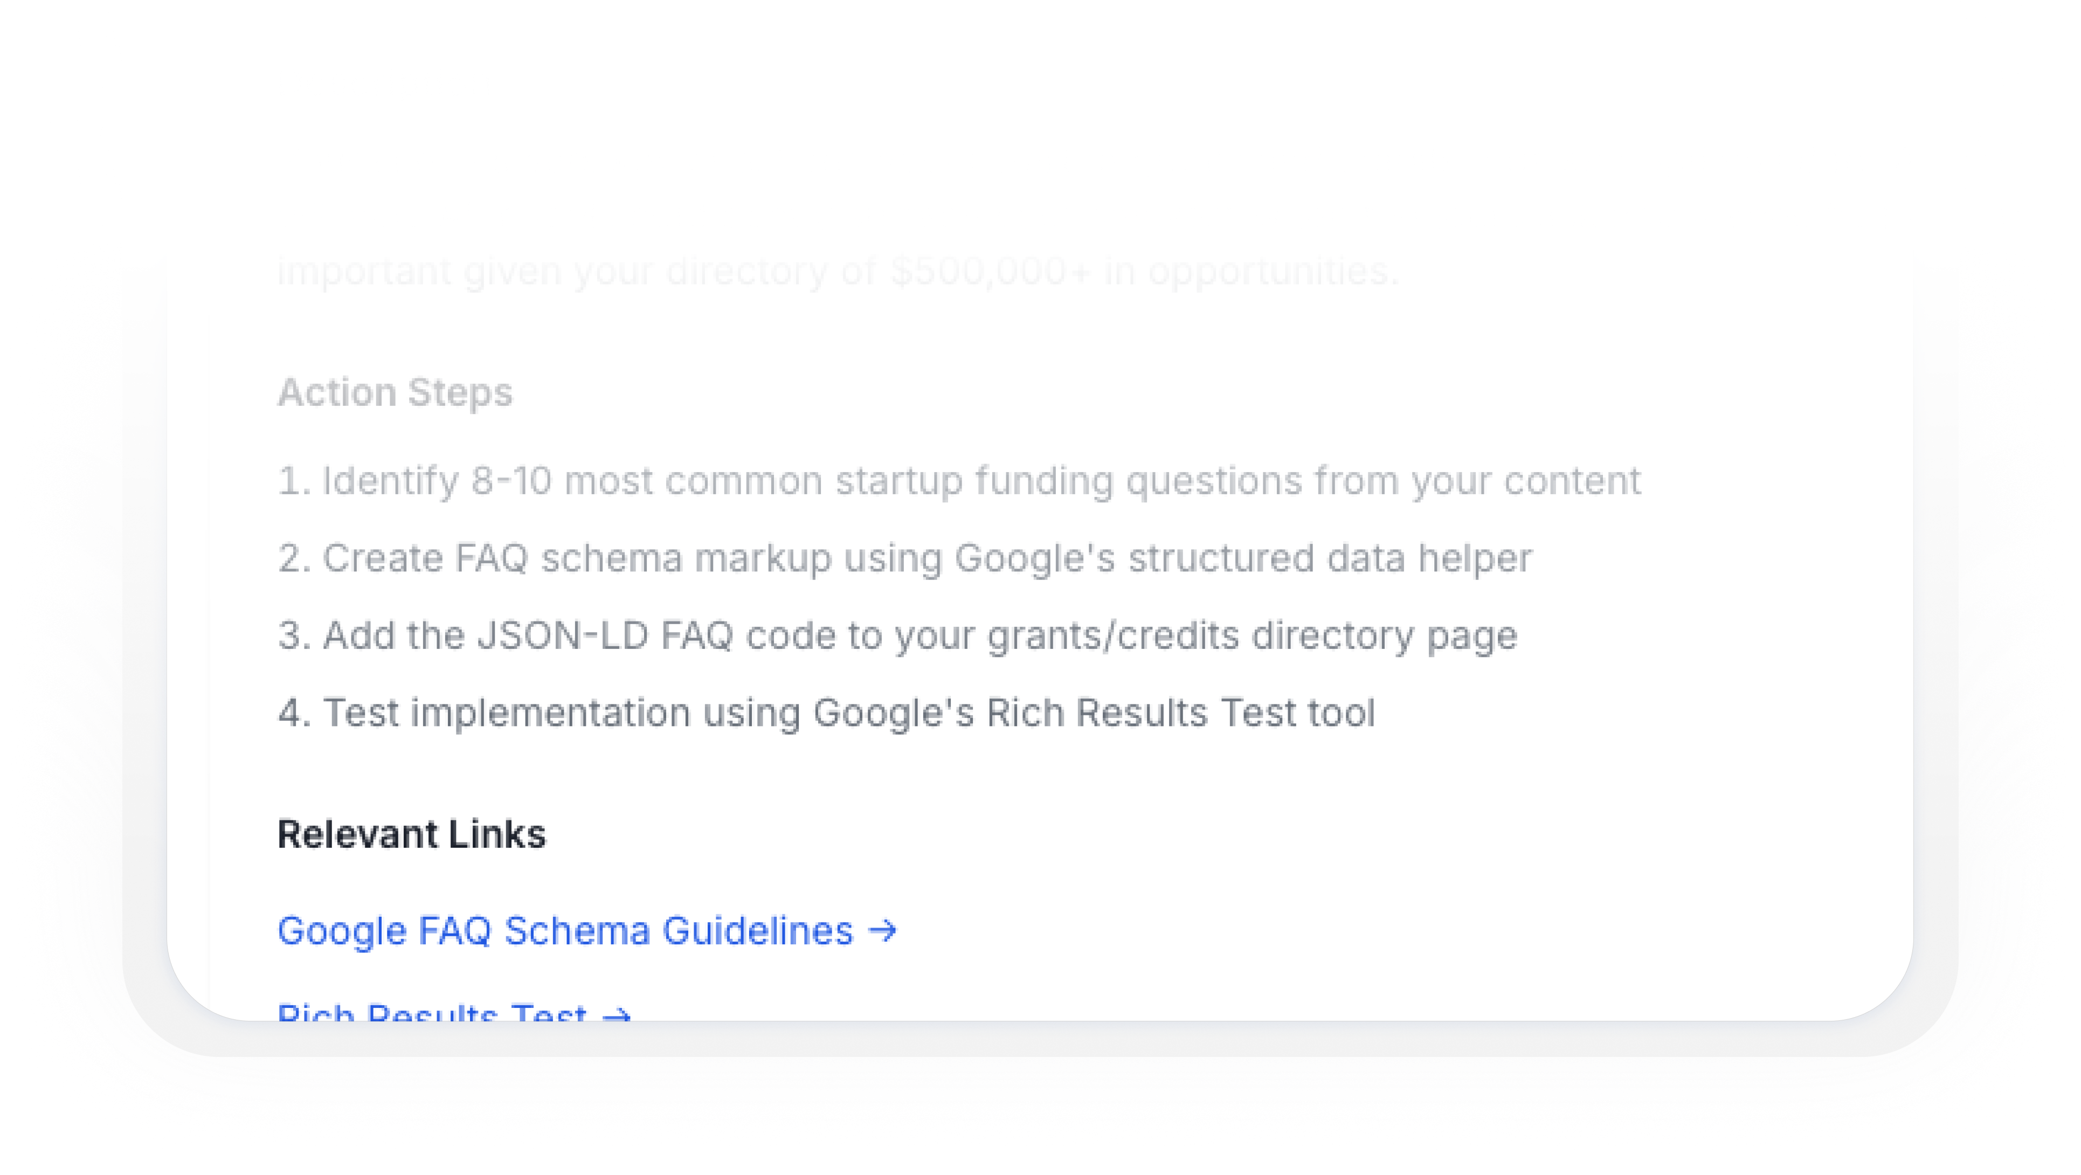Click "Rich Results Test tool" in step four
Image resolution: width=2081 pixels, height=1175 pixels.
click(x=1180, y=713)
